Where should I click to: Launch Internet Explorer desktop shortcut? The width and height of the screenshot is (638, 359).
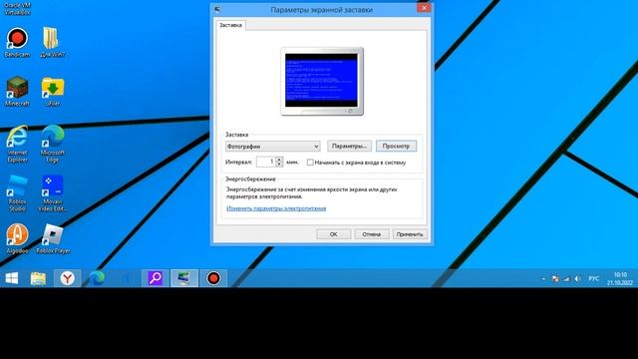17,144
